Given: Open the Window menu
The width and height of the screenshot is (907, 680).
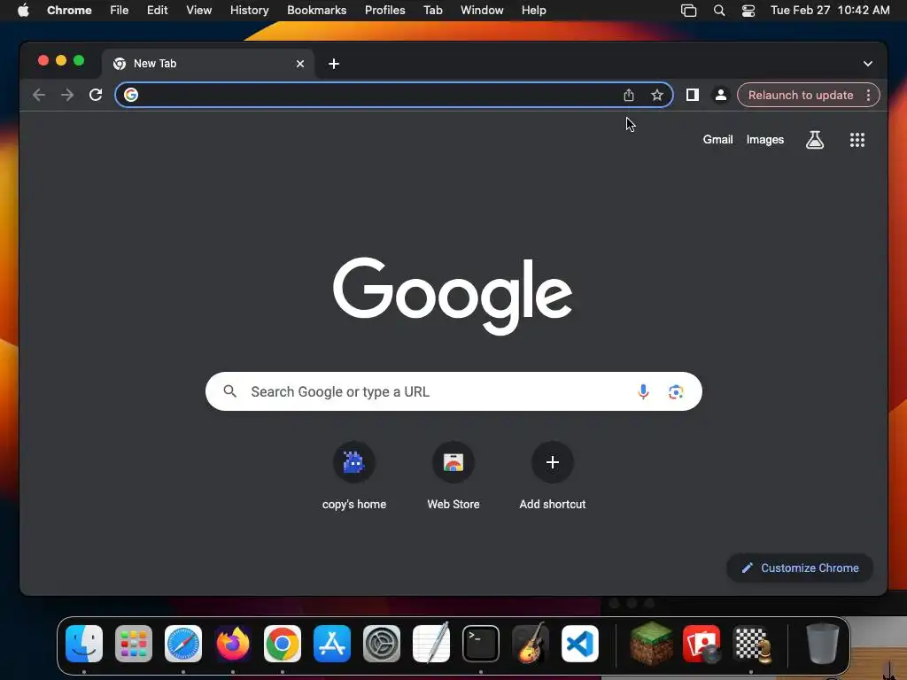Looking at the screenshot, I should click(x=482, y=11).
